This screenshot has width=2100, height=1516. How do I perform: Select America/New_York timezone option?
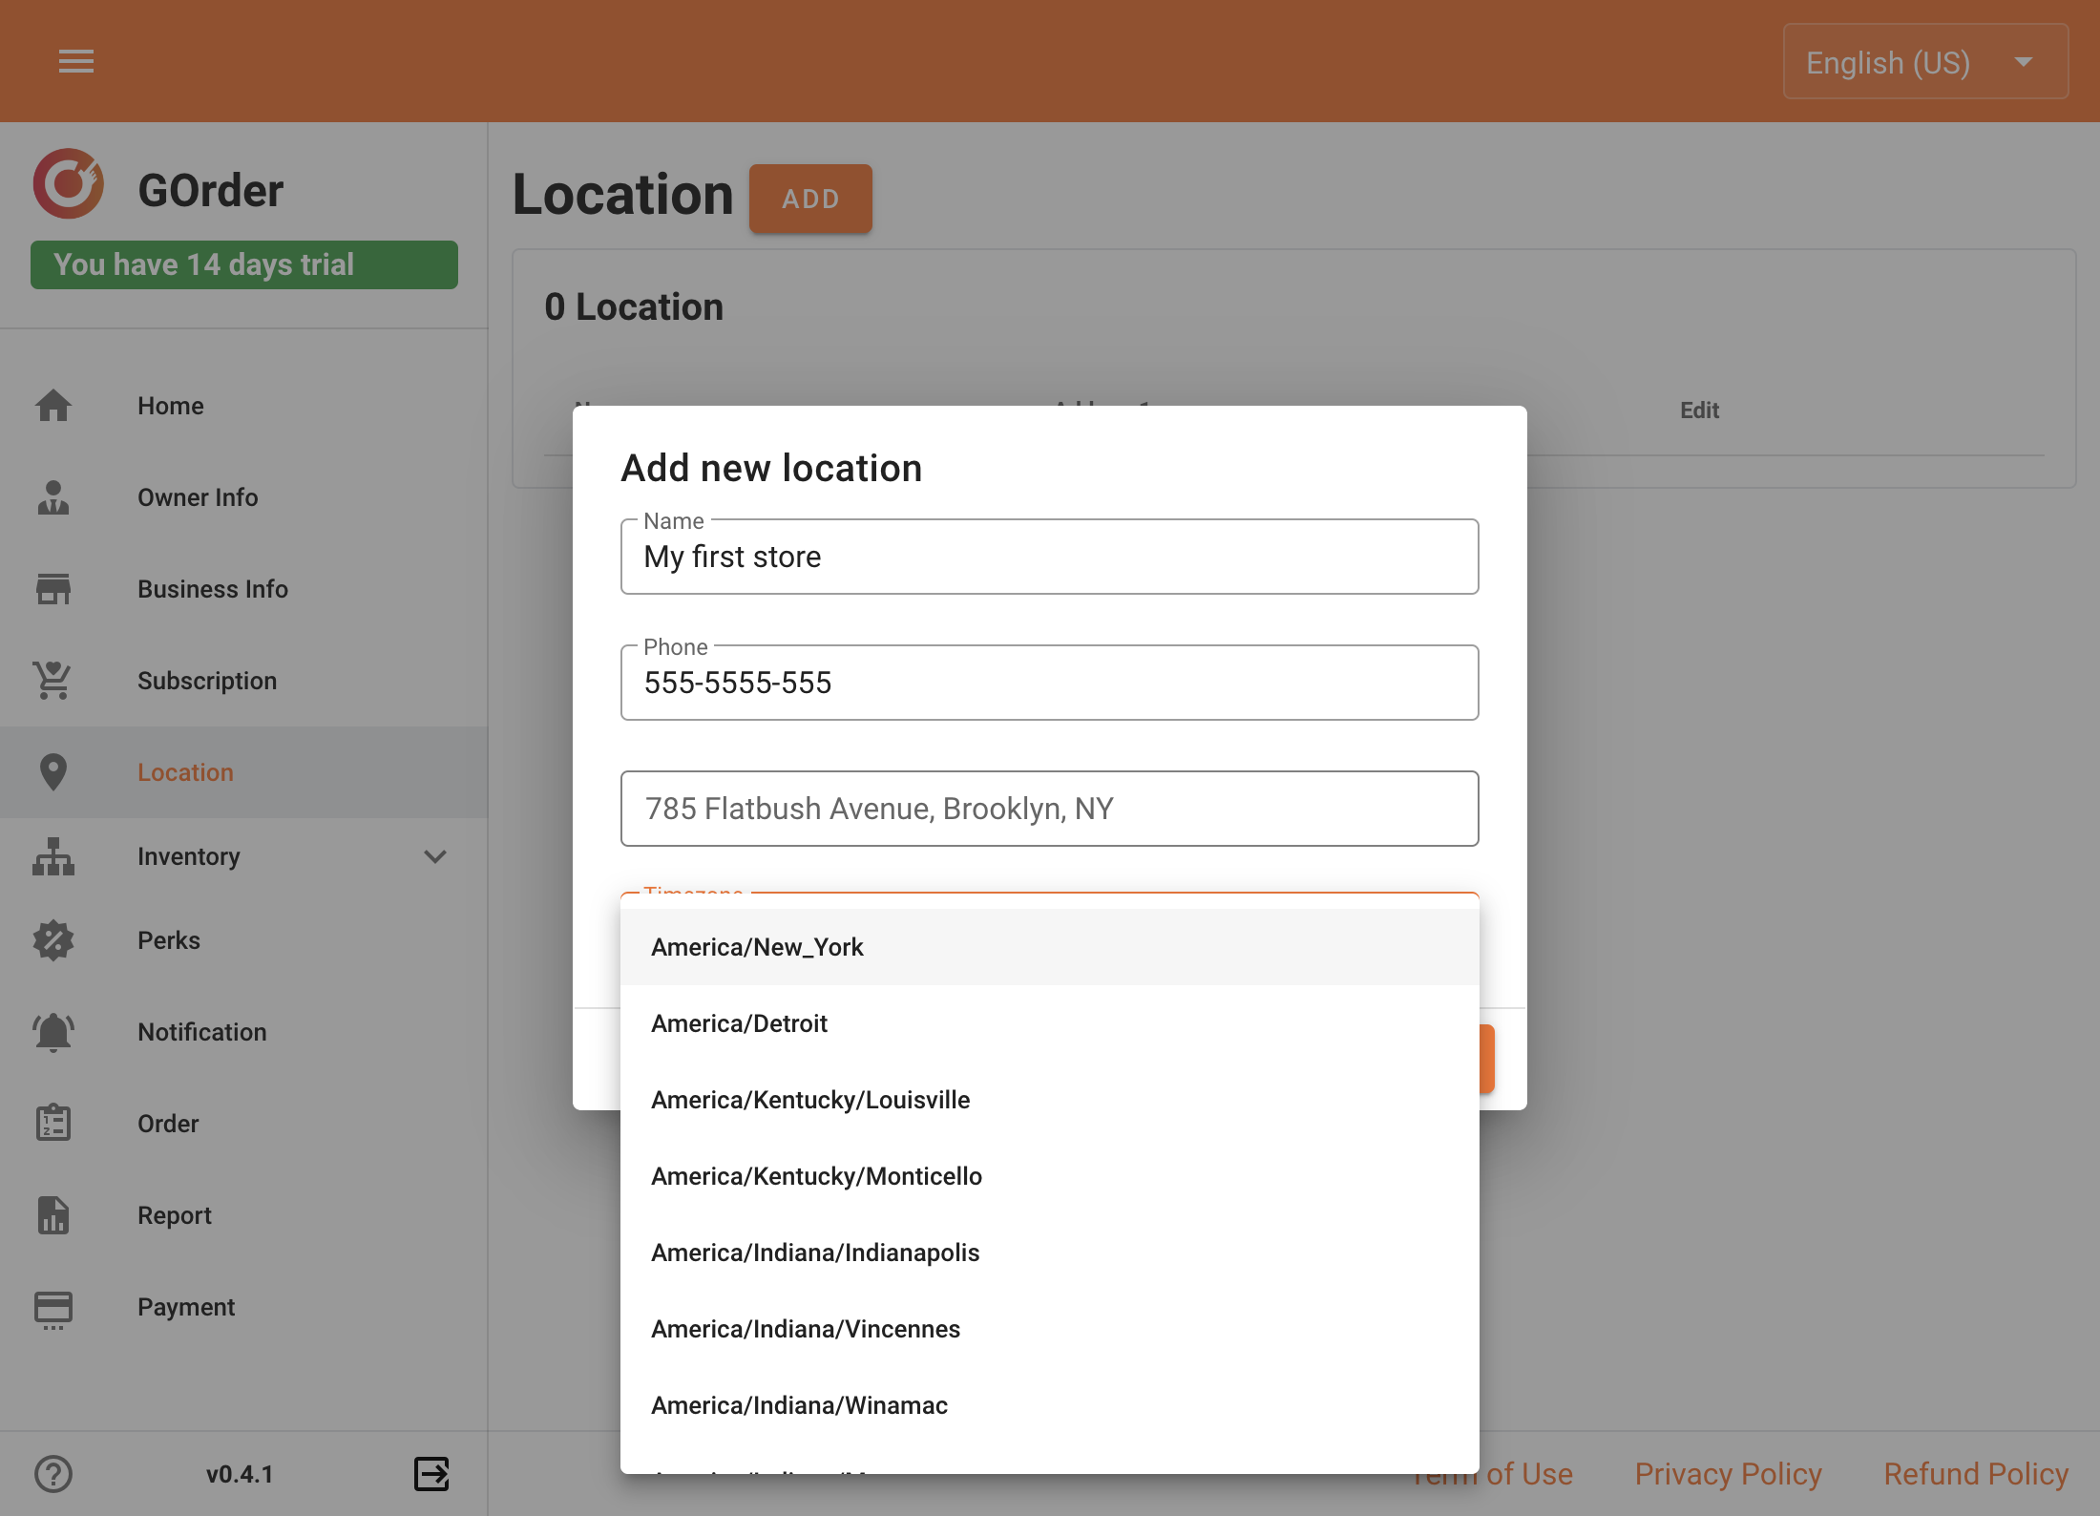coord(1050,947)
